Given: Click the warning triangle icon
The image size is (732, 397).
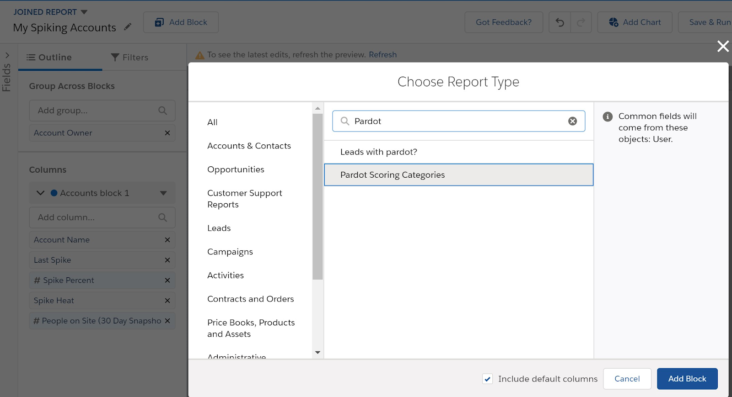Looking at the screenshot, I should click(x=200, y=55).
